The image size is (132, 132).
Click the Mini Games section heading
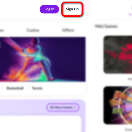coord(106,26)
